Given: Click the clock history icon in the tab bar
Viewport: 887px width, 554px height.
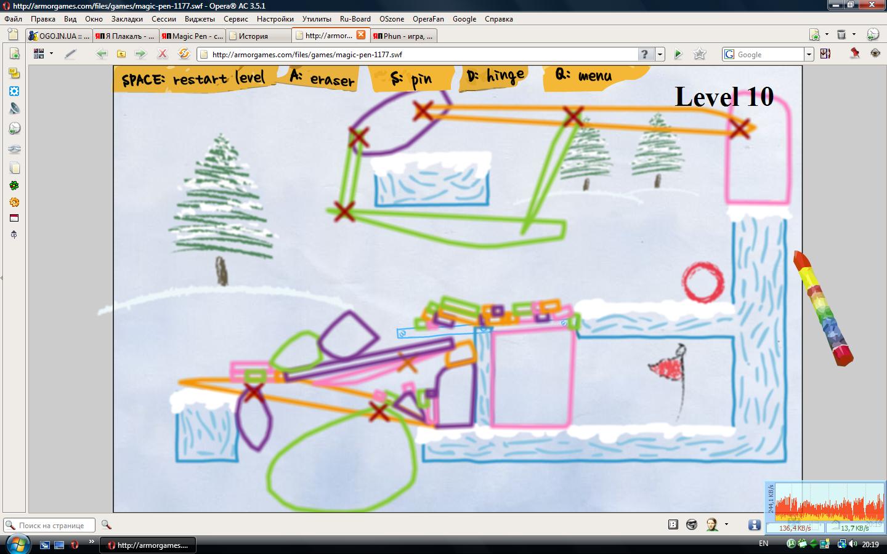Looking at the screenshot, I should [873, 34].
